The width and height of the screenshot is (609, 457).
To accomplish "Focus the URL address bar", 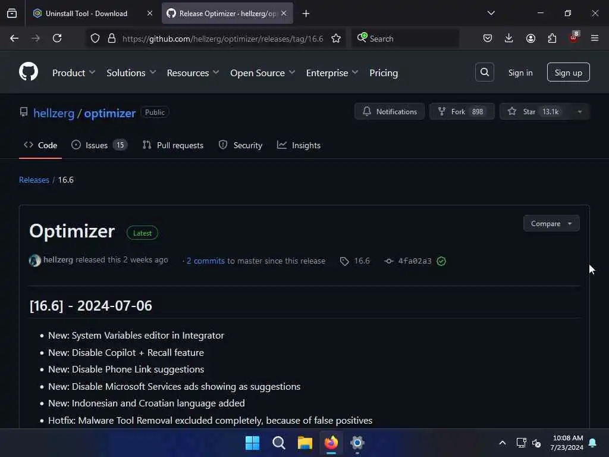I will pos(222,39).
